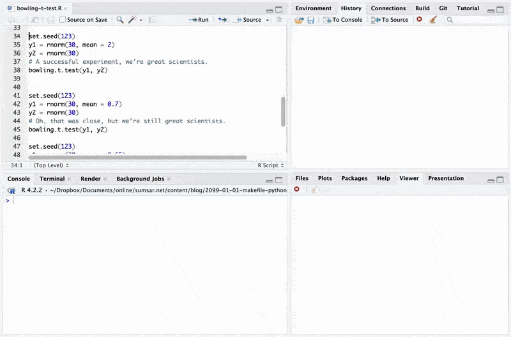This screenshot has height=337, width=511.
Task: Minimize the source editor pane
Action: (270, 10)
